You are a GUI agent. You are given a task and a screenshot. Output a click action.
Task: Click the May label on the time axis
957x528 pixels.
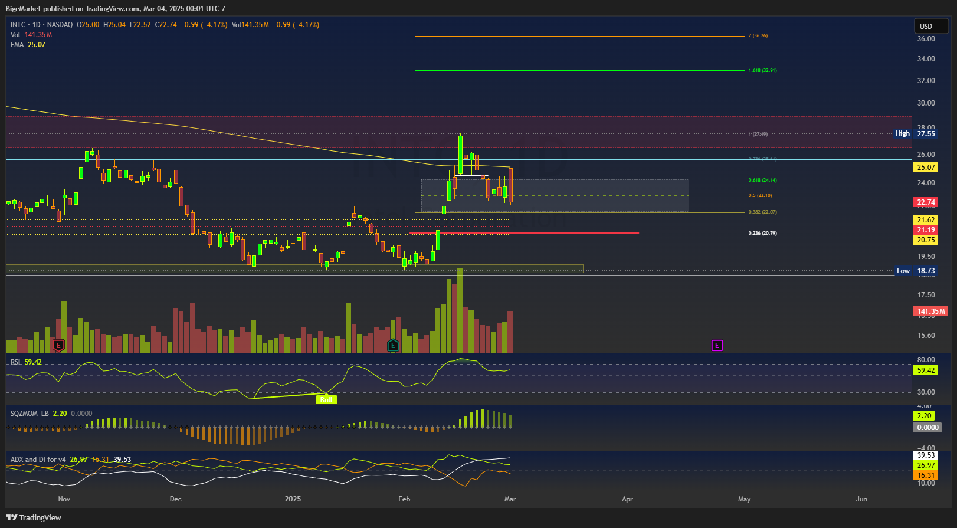click(745, 499)
